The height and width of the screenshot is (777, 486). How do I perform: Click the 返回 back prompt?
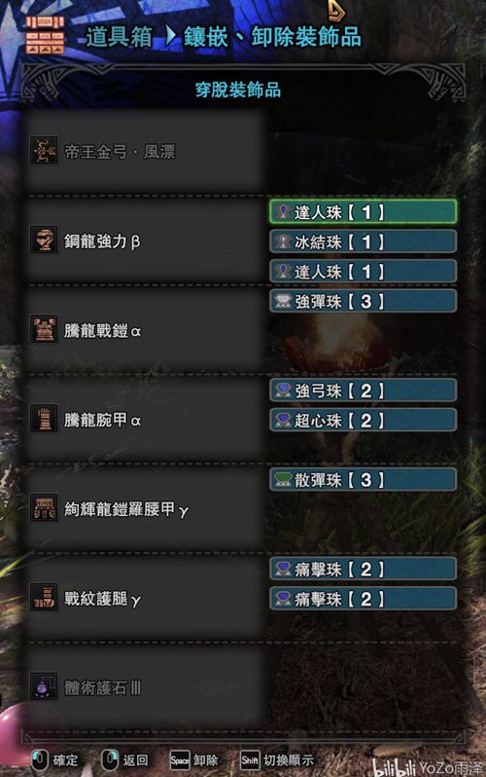[124, 760]
